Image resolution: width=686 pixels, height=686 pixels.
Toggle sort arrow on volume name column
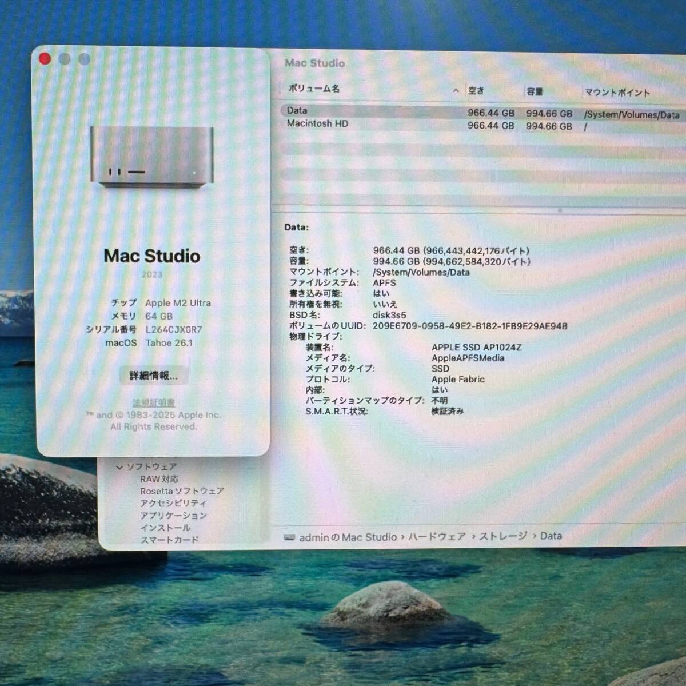pos(456,90)
